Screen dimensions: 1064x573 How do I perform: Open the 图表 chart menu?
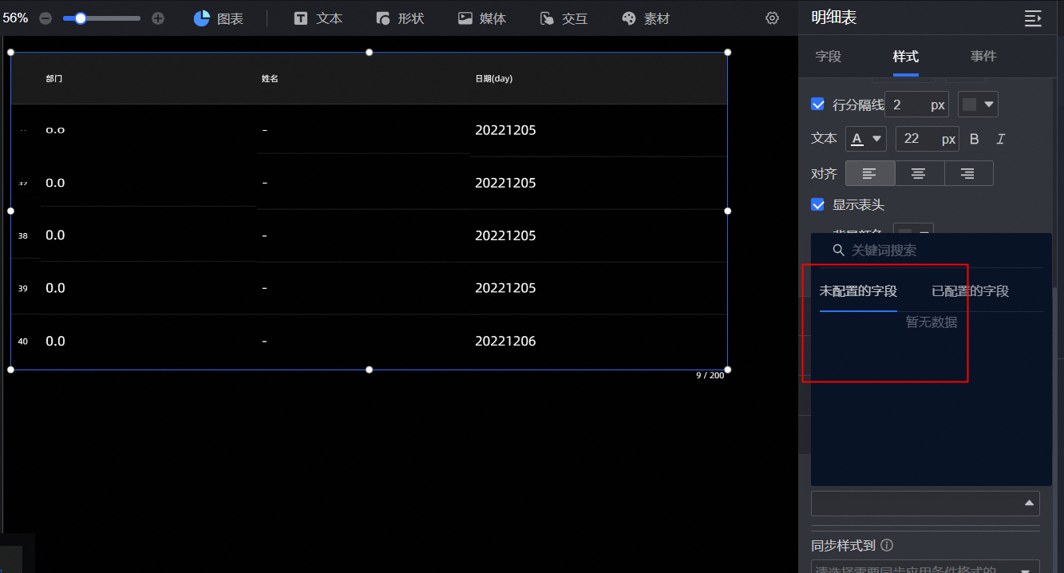click(218, 18)
